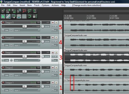Mute the Tongue 5 track

(53, 23)
